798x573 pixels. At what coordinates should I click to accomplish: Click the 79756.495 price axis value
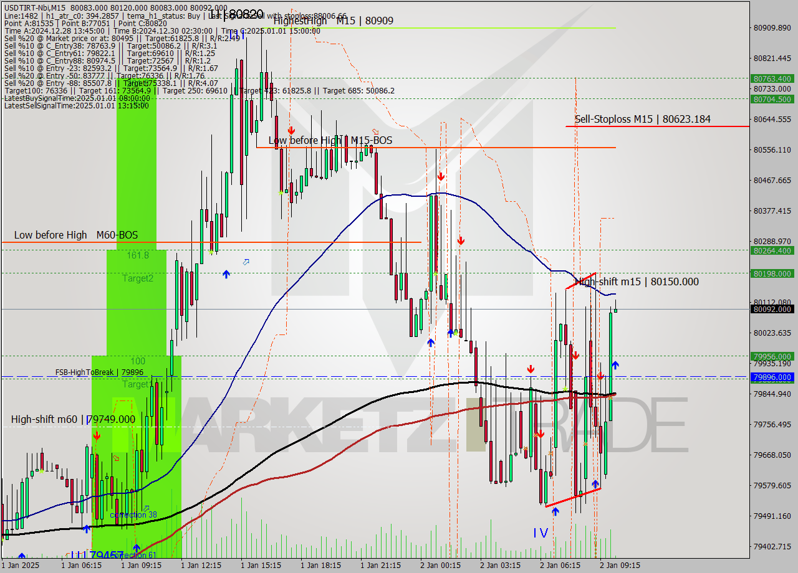[772, 424]
